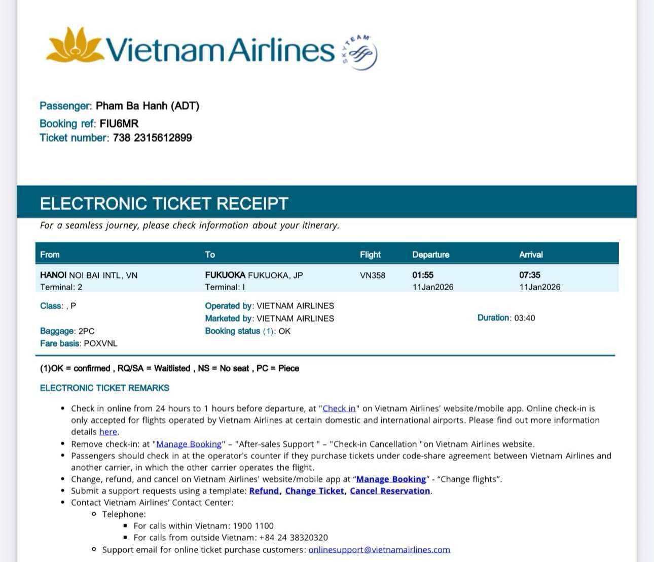Click ticket number 738 2315612899
The width and height of the screenshot is (654, 562).
152,137
